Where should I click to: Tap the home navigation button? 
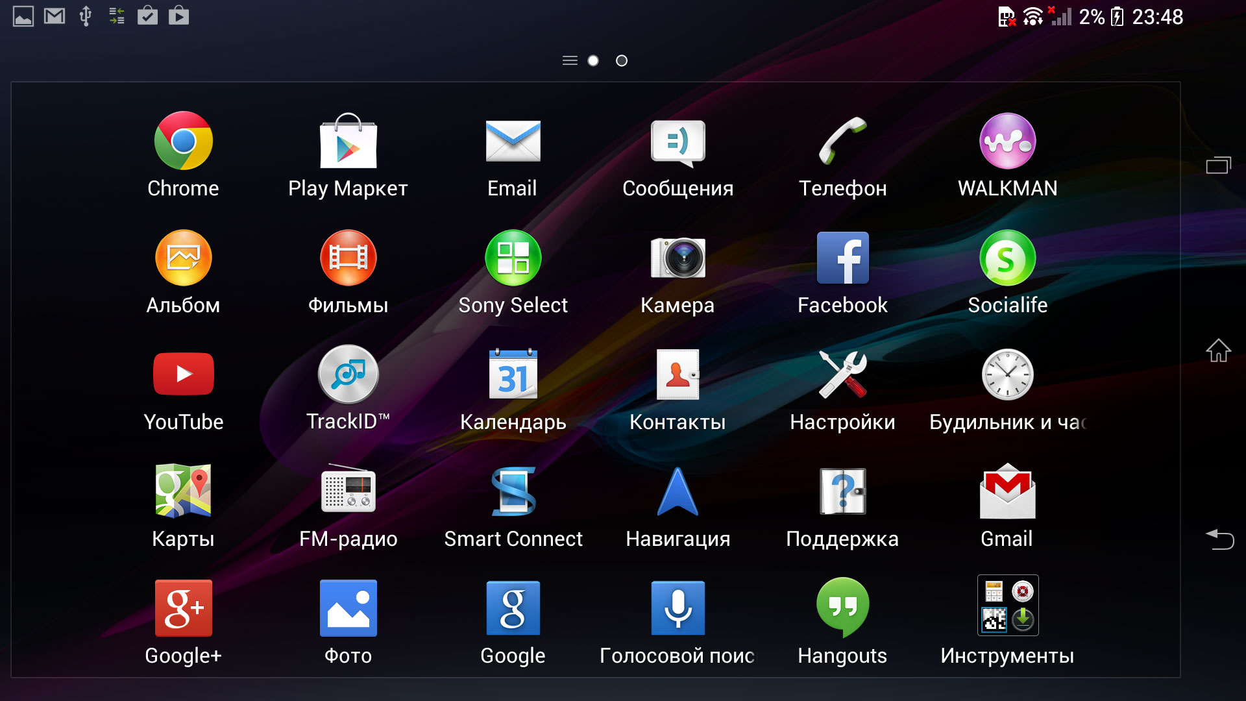[1219, 350]
